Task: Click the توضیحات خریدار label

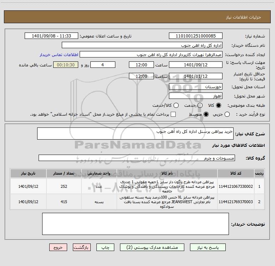Action: click(248, 224)
